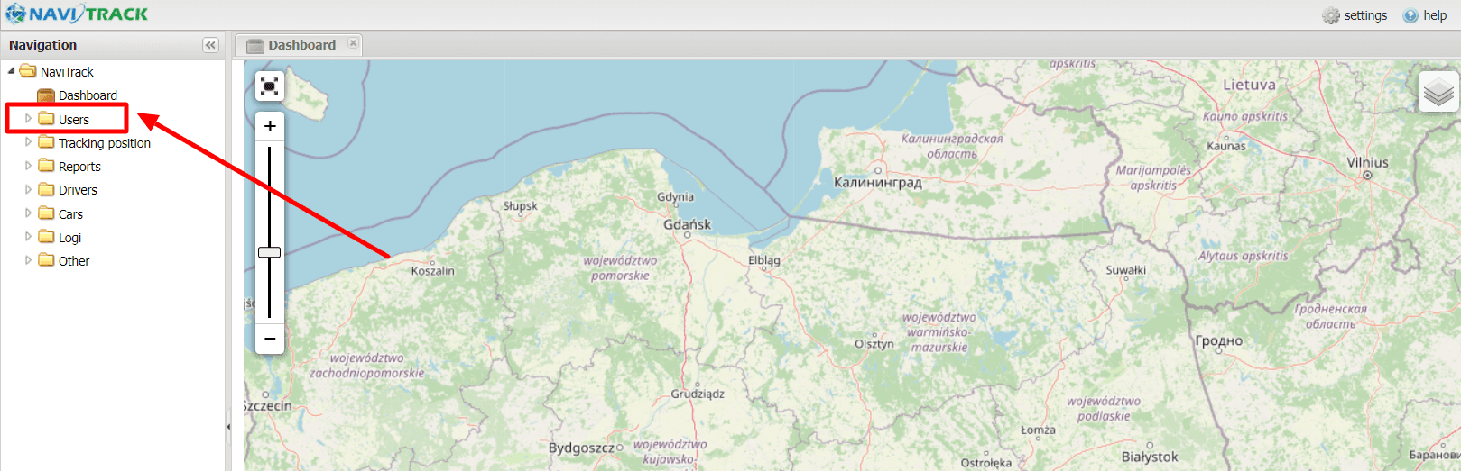This screenshot has width=1461, height=471.
Task: Collapse the Navigation panel with double-arrow button
Action: (x=210, y=45)
